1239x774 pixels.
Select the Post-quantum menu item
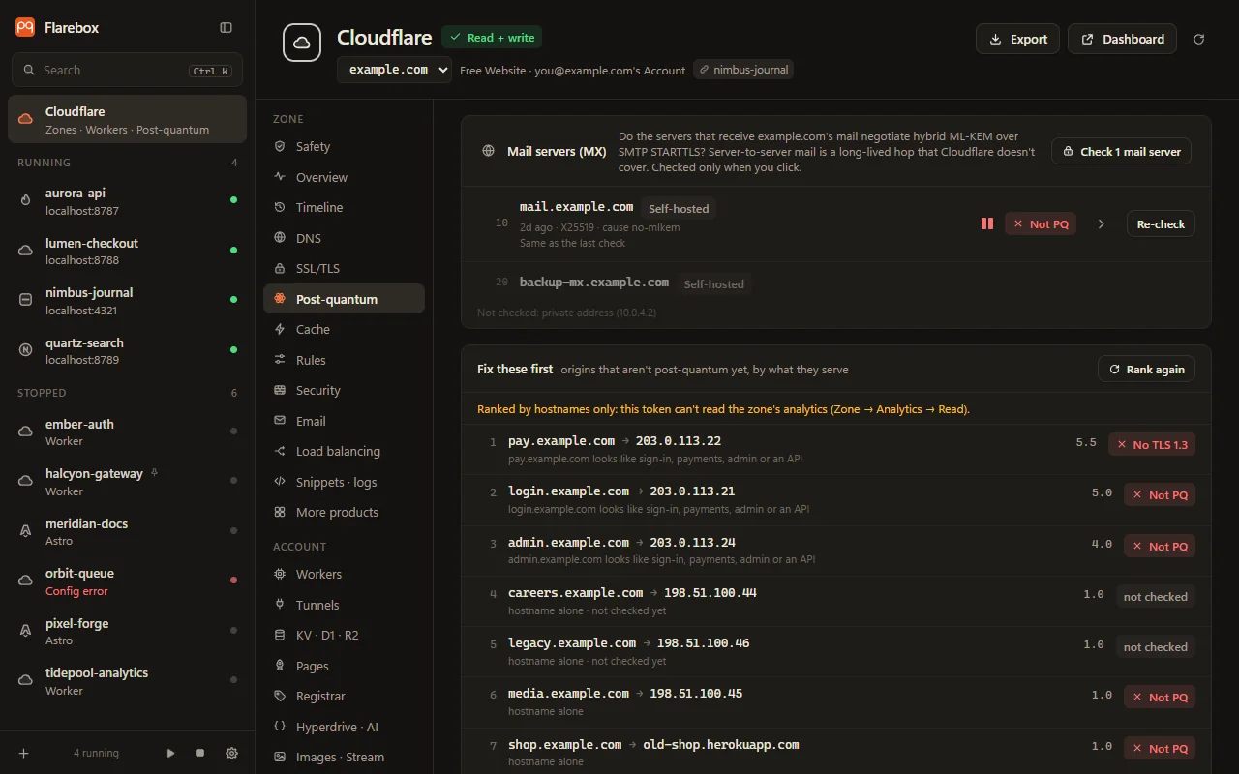[344, 299]
